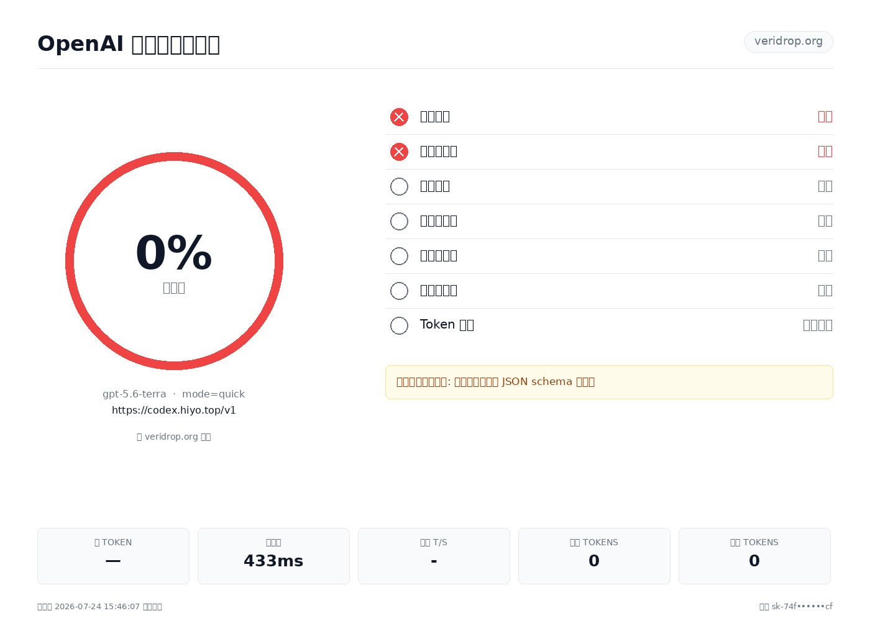Select the empty circle on fifth check row
870x621 pixels.
coord(399,256)
